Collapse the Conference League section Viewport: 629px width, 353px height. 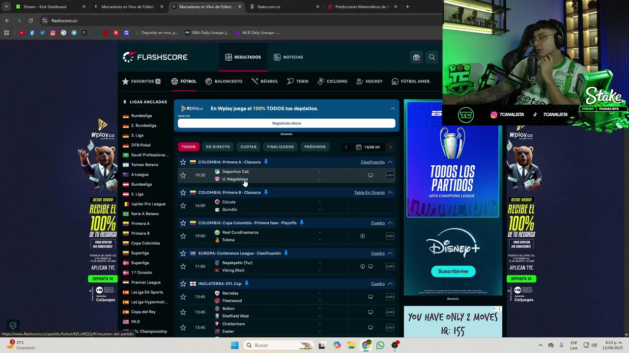[390, 253]
